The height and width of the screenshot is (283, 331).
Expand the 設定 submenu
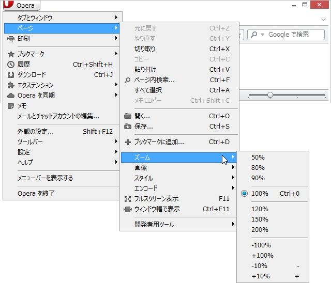tap(62, 152)
